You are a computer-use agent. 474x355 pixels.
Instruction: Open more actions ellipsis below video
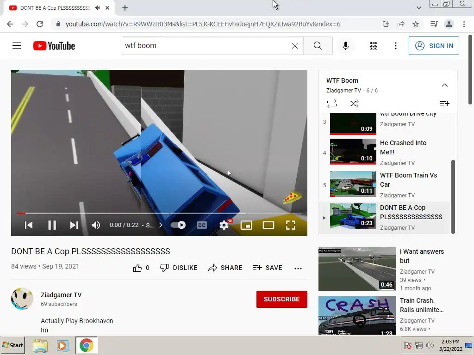tap(298, 268)
